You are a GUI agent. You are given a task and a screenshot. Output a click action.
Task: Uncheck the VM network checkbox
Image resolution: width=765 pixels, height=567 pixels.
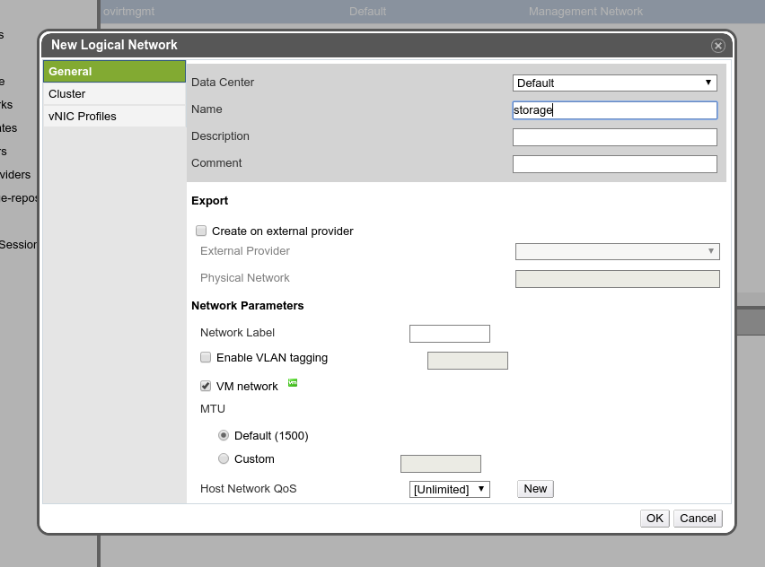pos(206,386)
